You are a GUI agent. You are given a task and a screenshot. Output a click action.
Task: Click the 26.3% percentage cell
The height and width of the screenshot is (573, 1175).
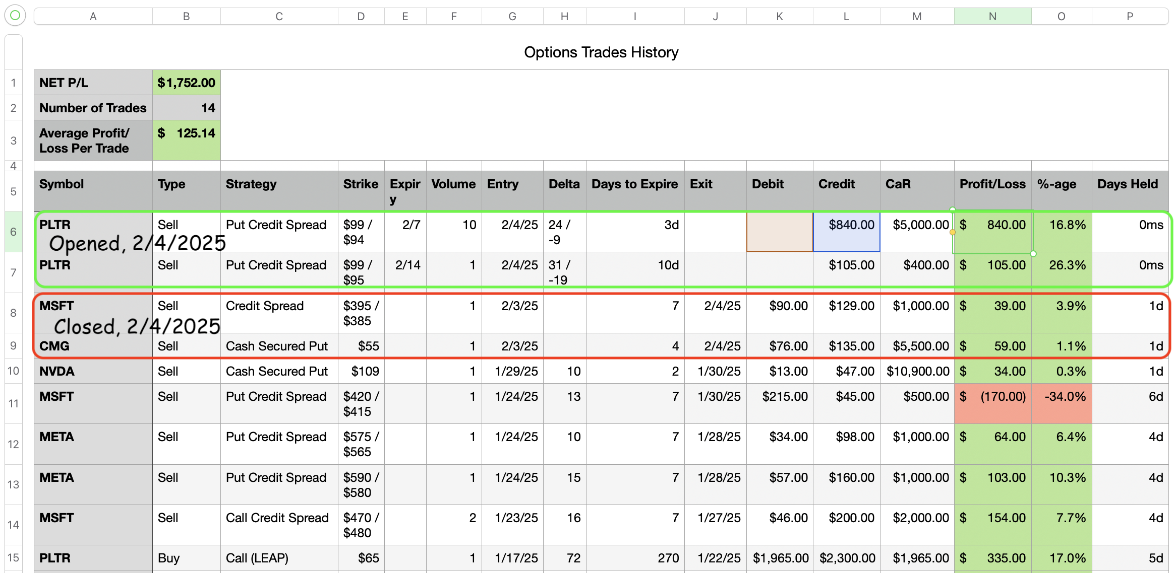[x=1062, y=272]
